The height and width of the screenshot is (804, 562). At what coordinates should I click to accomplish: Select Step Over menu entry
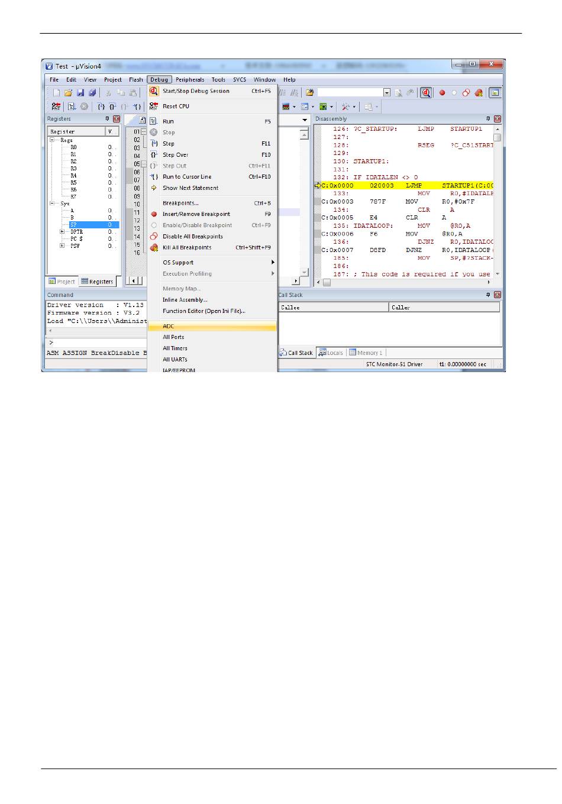(x=212, y=155)
